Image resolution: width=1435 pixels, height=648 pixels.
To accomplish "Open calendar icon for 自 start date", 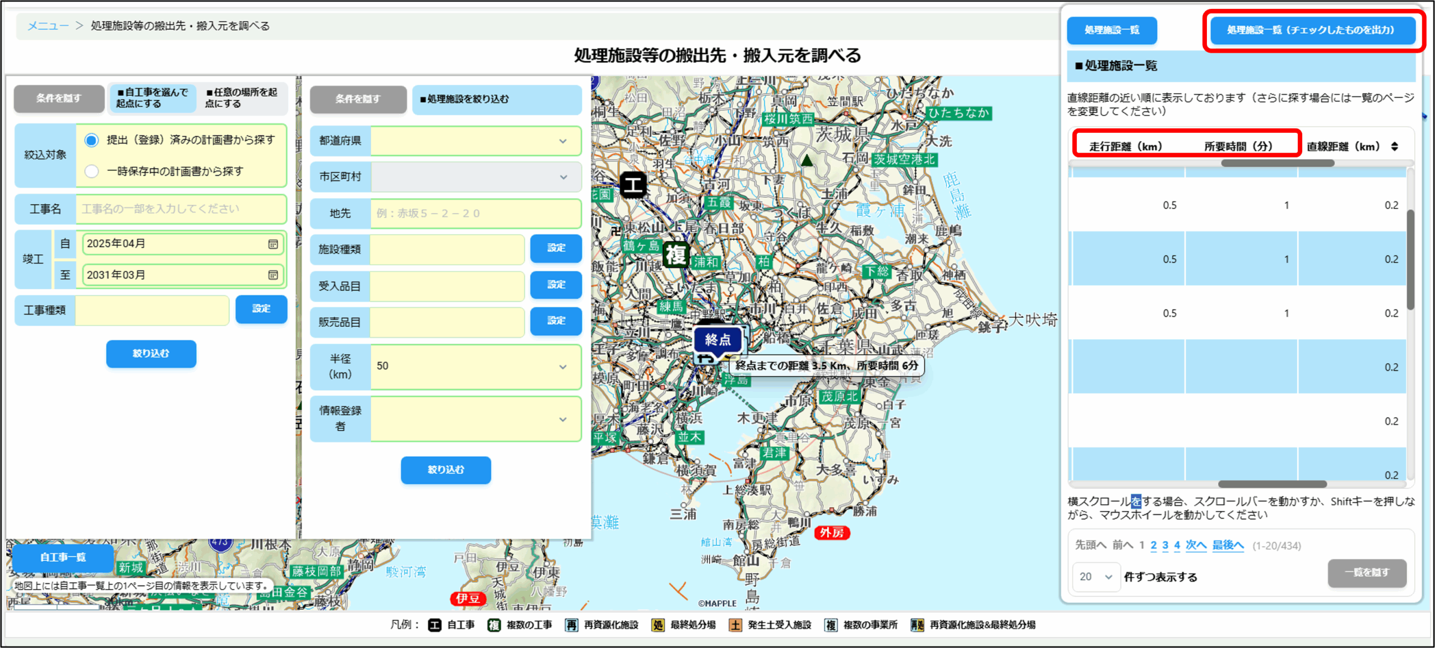I will click(273, 244).
